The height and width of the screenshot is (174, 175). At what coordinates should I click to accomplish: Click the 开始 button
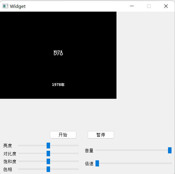(x=63, y=135)
